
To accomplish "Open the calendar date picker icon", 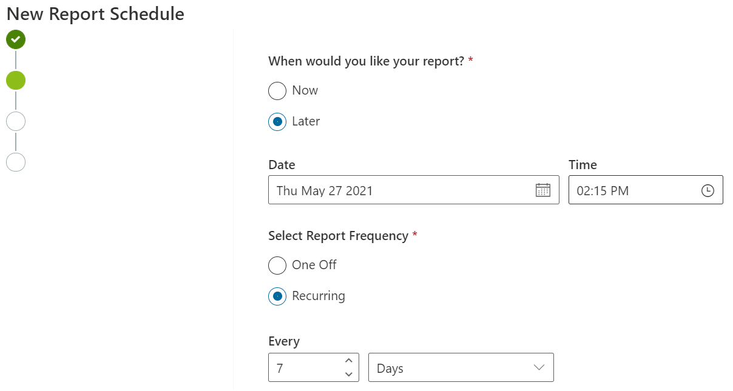I will (x=542, y=190).
